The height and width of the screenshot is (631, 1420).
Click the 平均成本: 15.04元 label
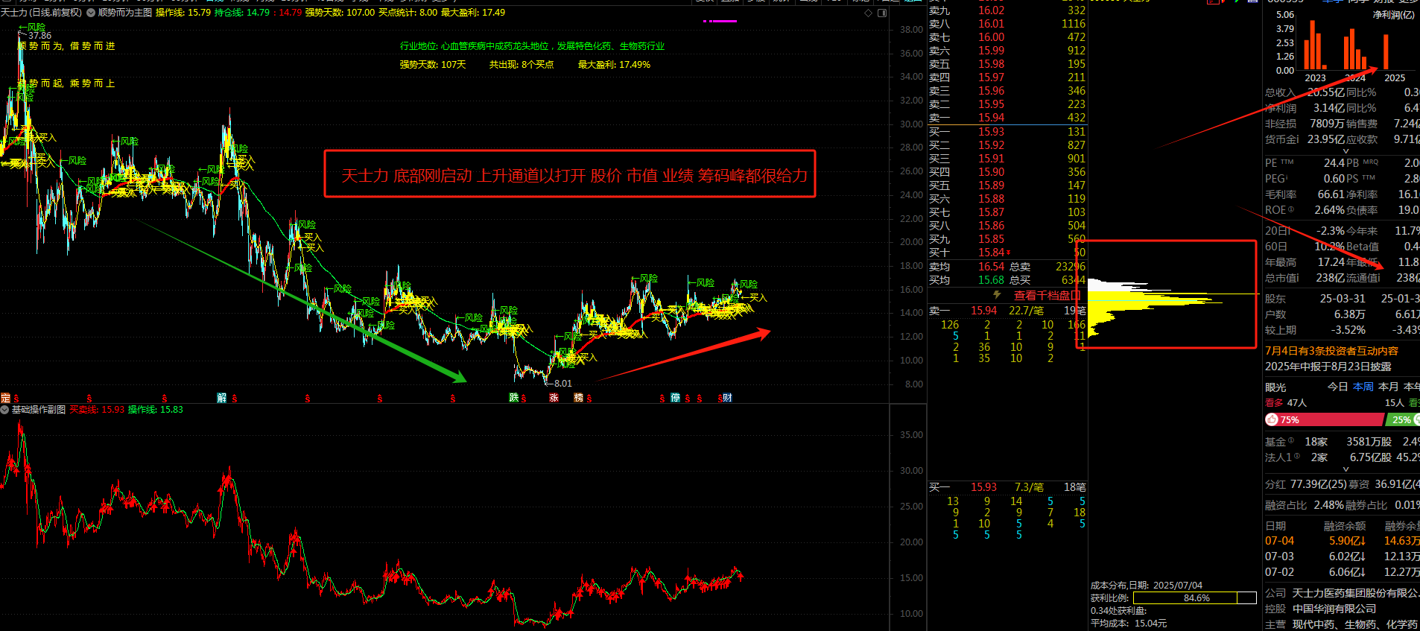tap(1129, 624)
